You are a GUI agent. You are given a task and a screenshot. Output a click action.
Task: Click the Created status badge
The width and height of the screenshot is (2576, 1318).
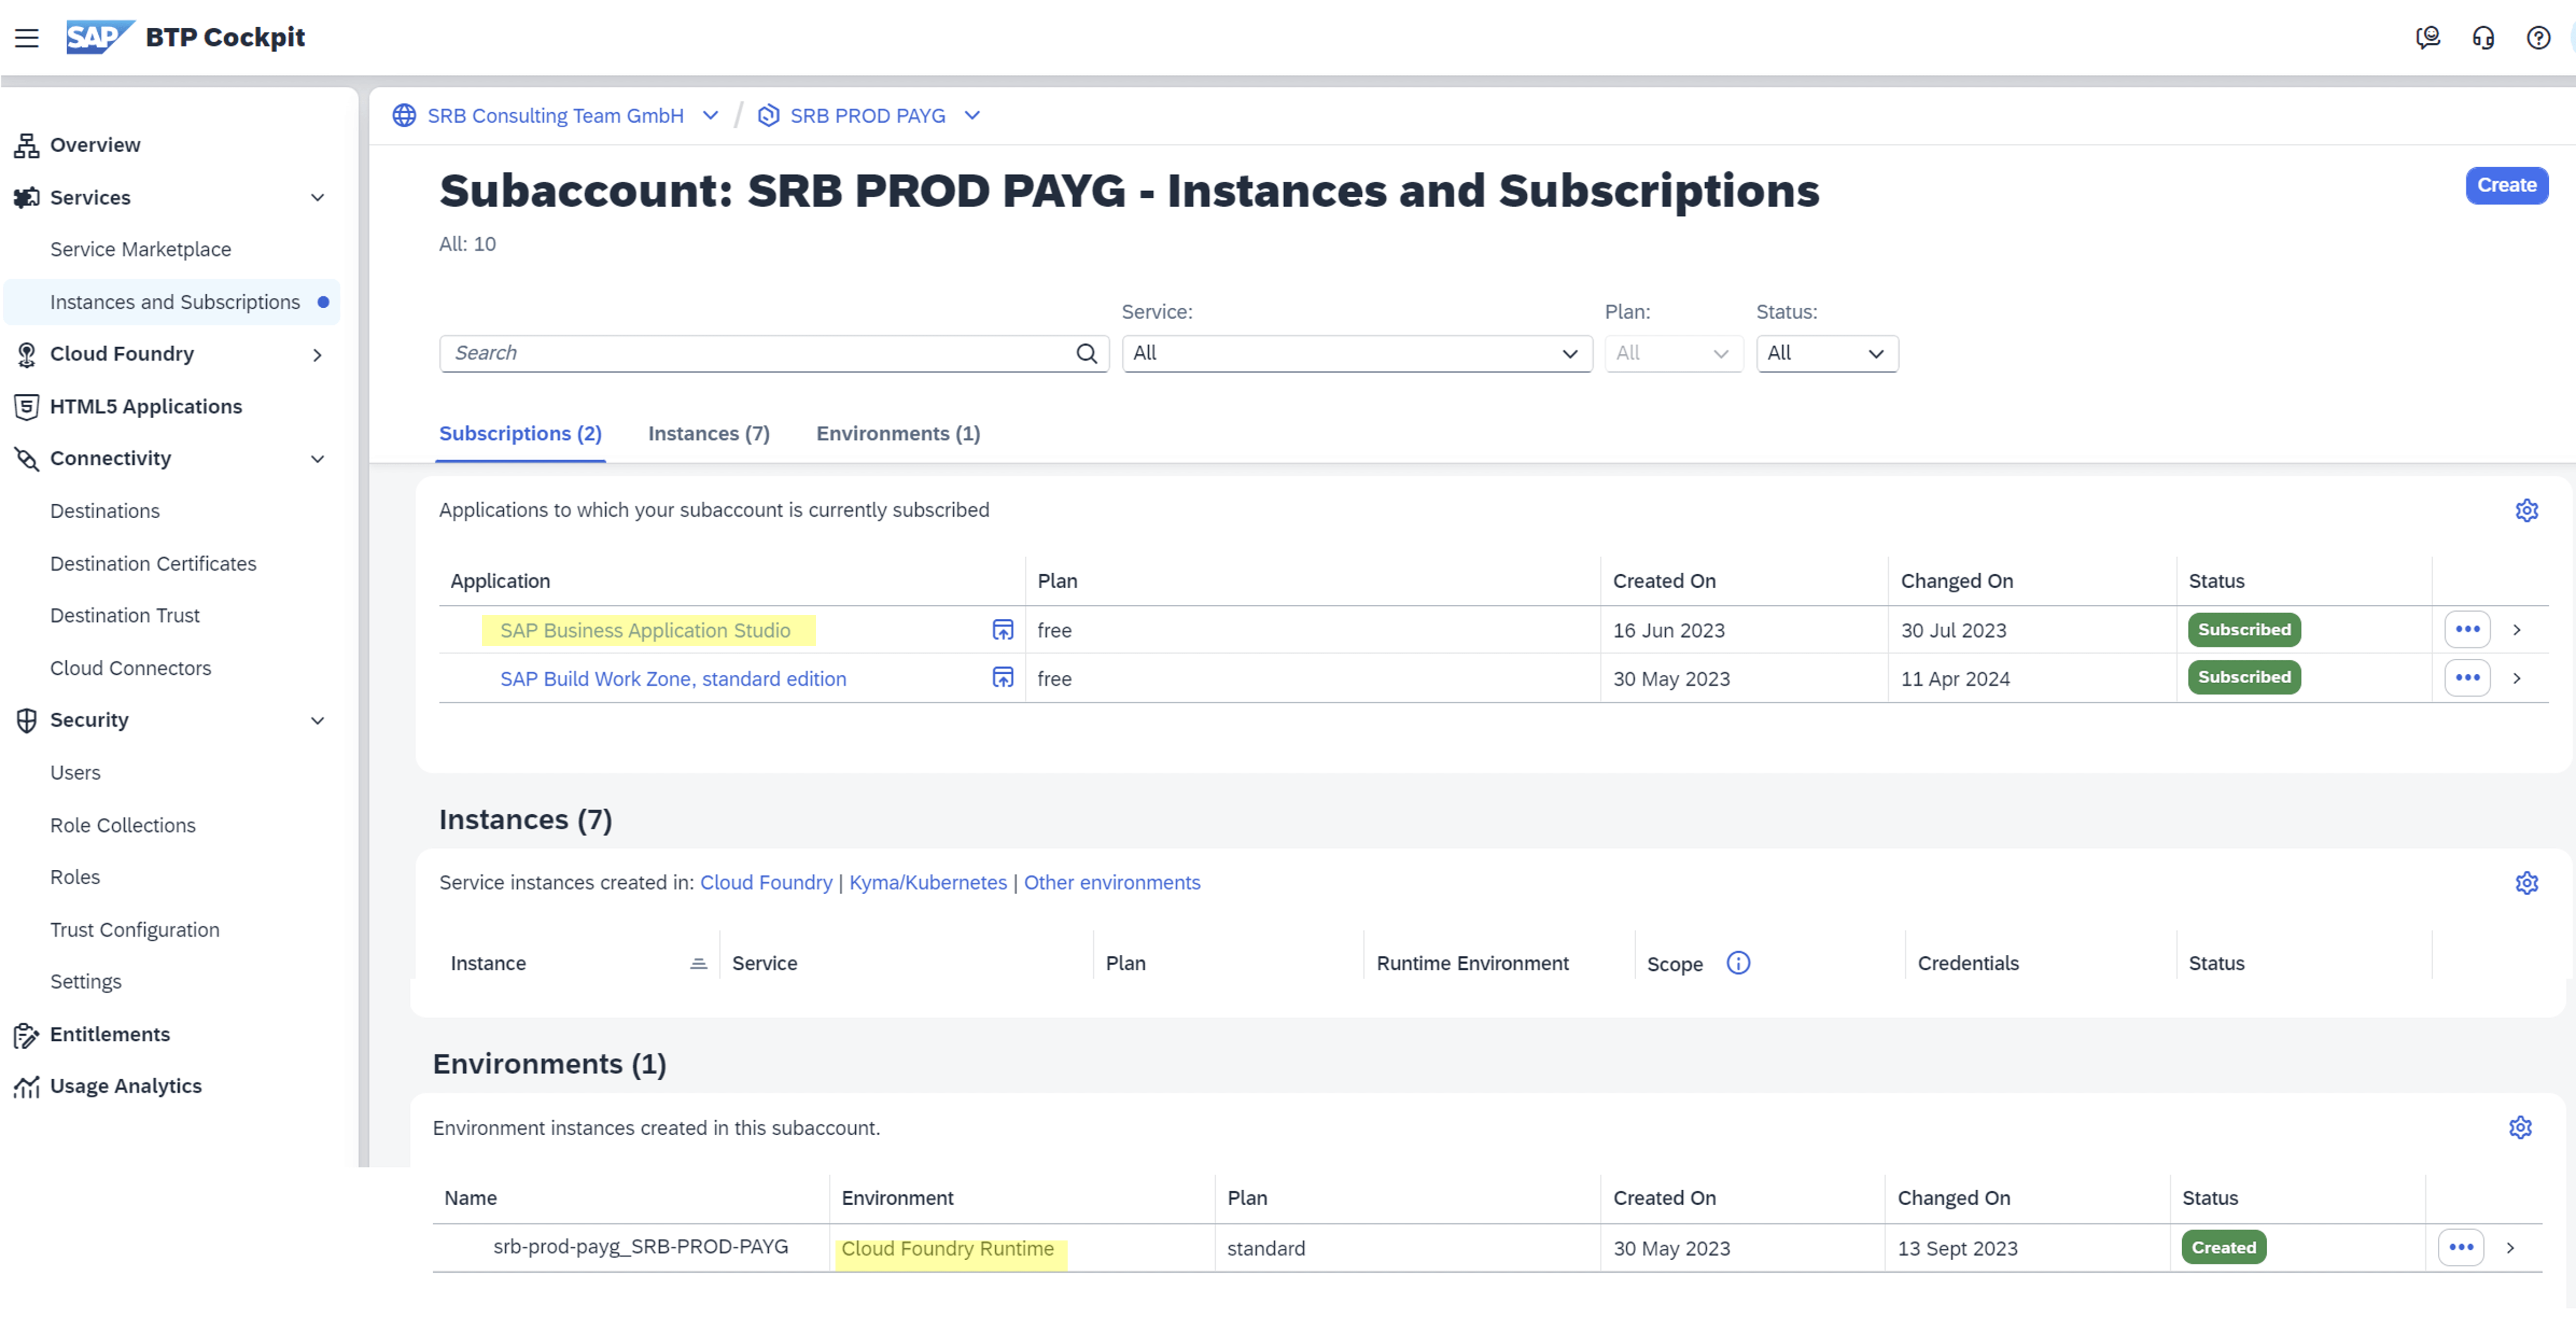pyautogui.click(x=2224, y=1248)
